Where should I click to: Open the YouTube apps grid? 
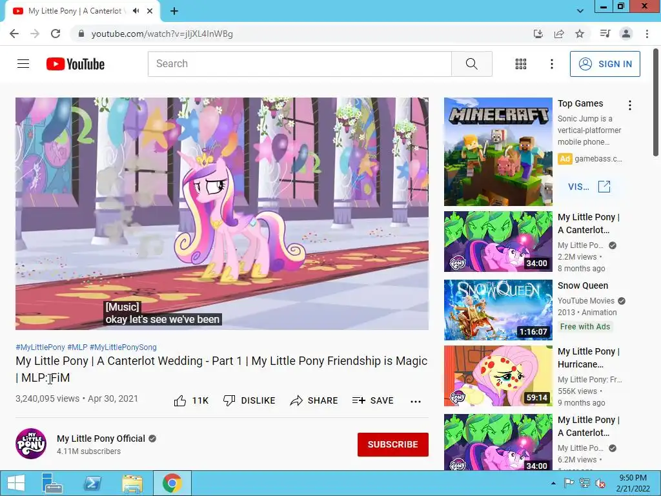point(521,64)
